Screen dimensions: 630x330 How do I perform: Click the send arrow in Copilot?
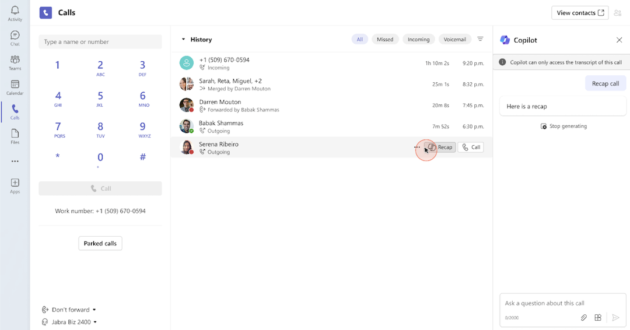coord(615,318)
